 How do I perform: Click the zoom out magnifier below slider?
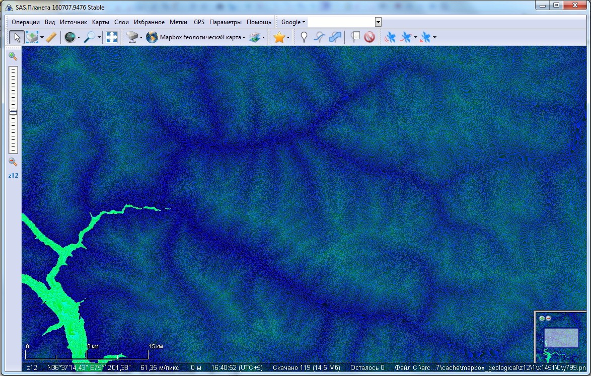click(13, 162)
